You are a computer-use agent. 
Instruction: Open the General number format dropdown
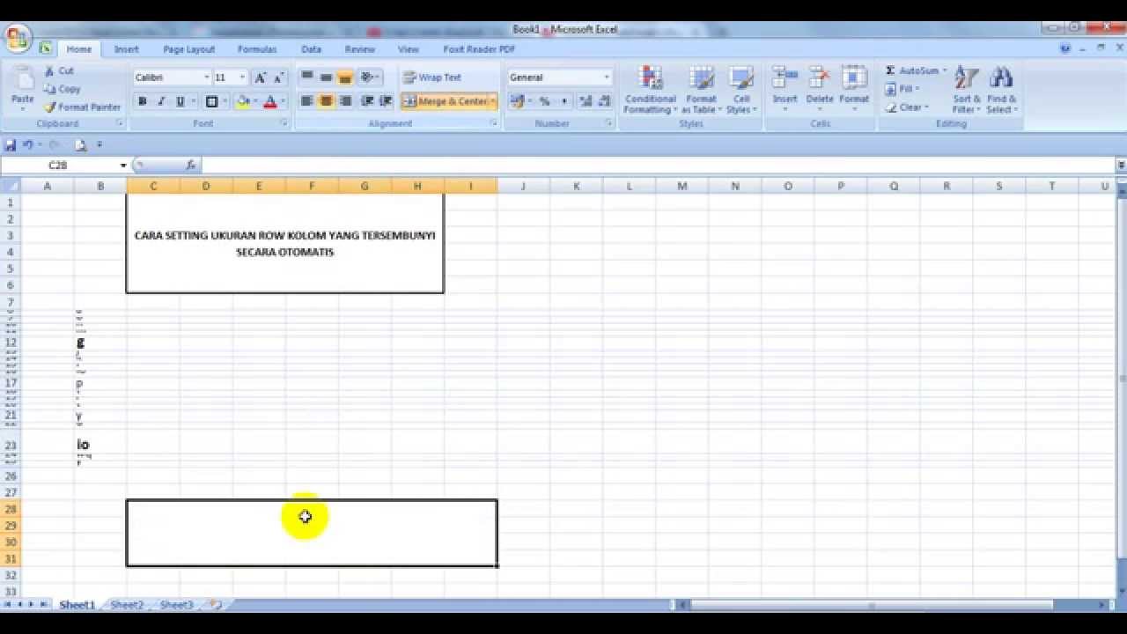606,77
